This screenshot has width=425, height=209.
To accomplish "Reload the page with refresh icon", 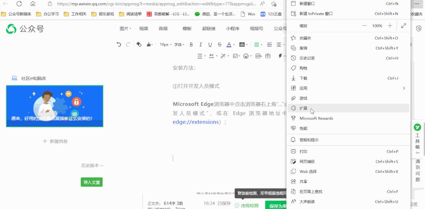I will point(19,4).
